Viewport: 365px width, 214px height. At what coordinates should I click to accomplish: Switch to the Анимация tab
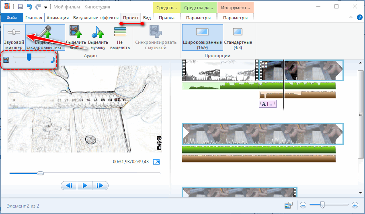57,18
